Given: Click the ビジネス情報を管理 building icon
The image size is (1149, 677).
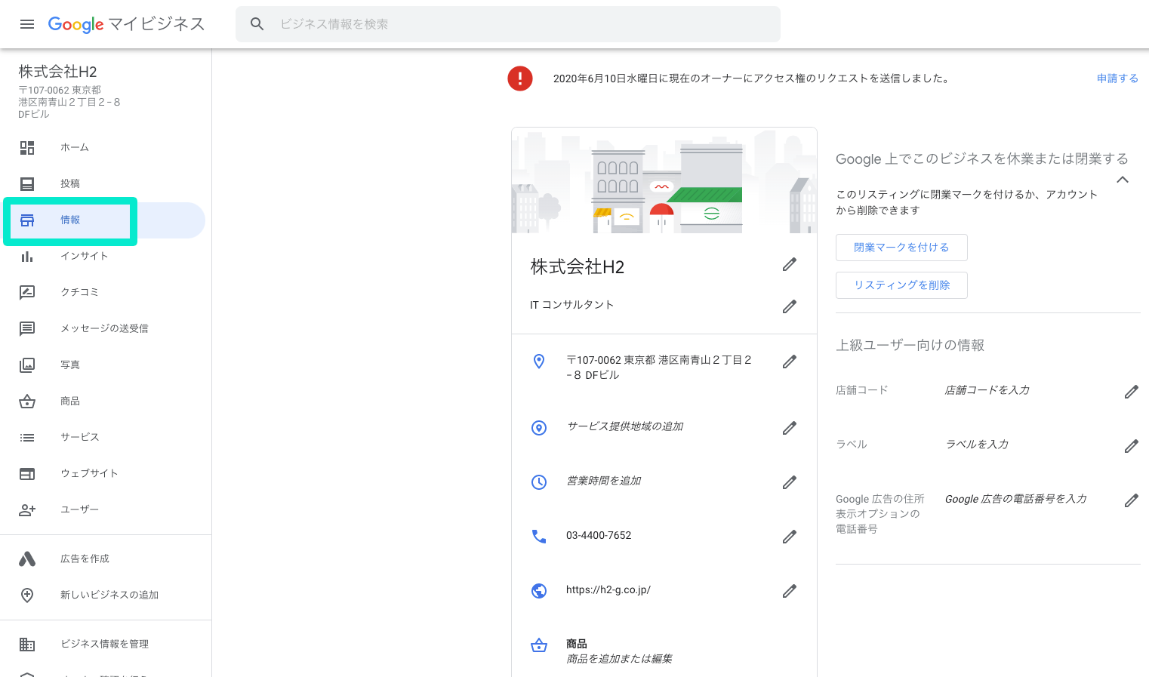Looking at the screenshot, I should (x=27, y=644).
